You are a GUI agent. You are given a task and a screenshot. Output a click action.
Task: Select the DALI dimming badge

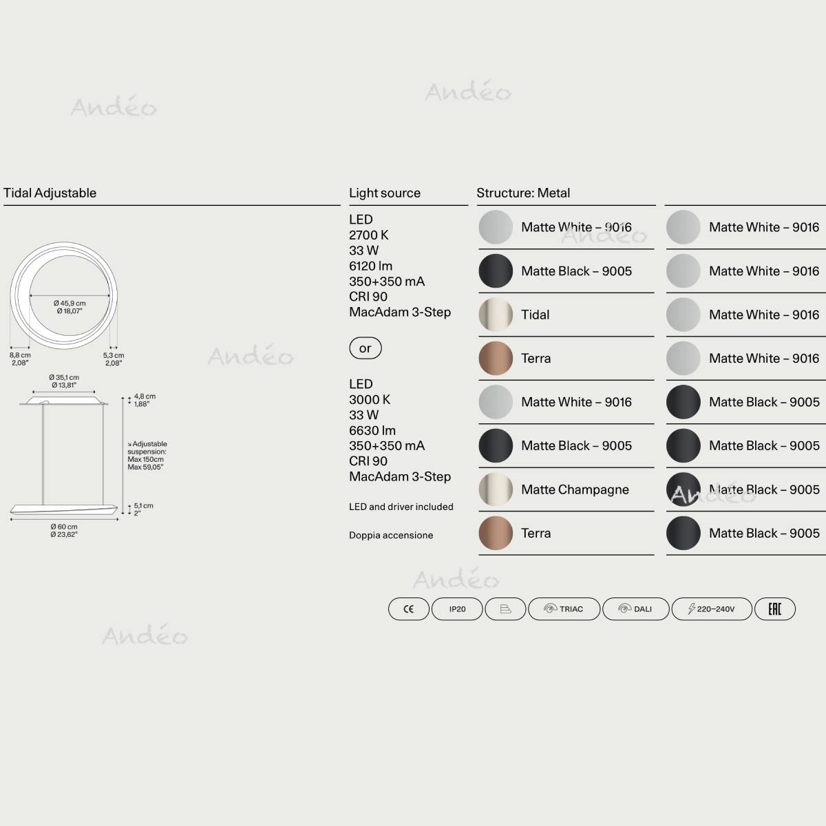[x=636, y=609]
